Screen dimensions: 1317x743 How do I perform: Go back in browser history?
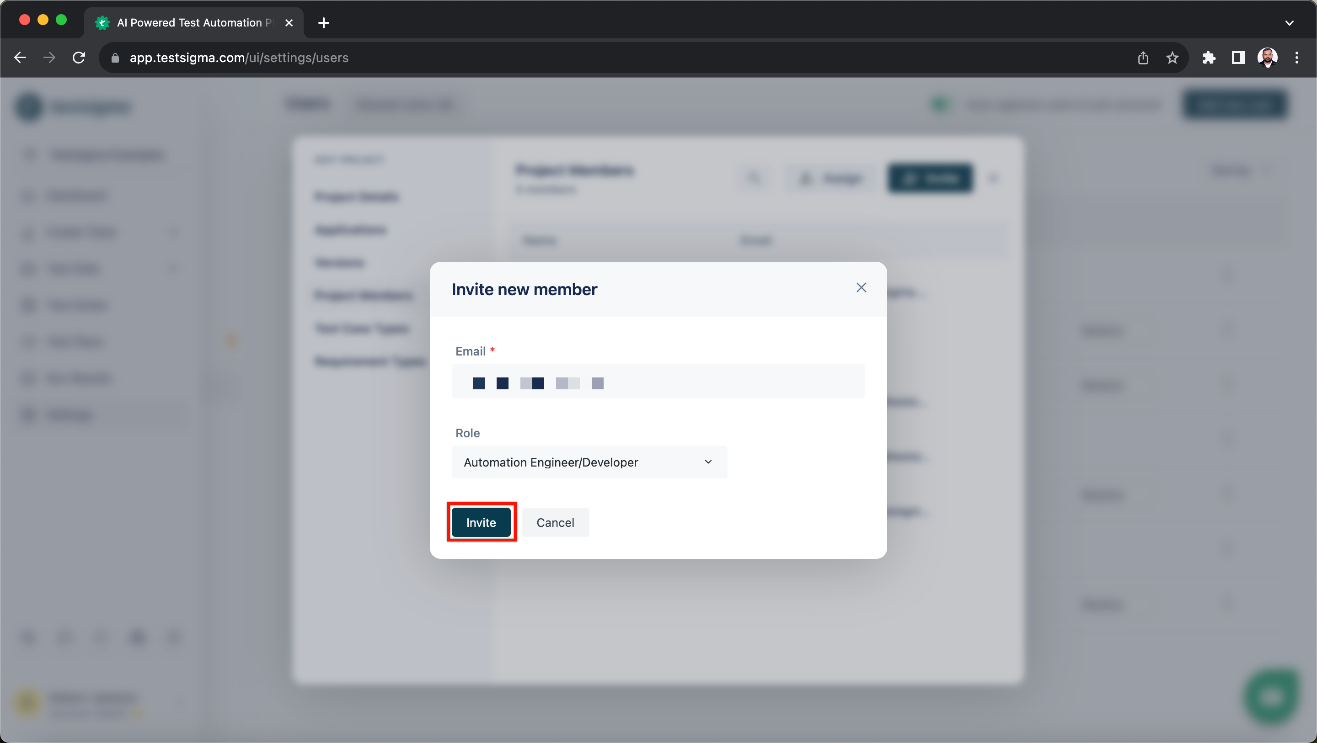(x=20, y=58)
